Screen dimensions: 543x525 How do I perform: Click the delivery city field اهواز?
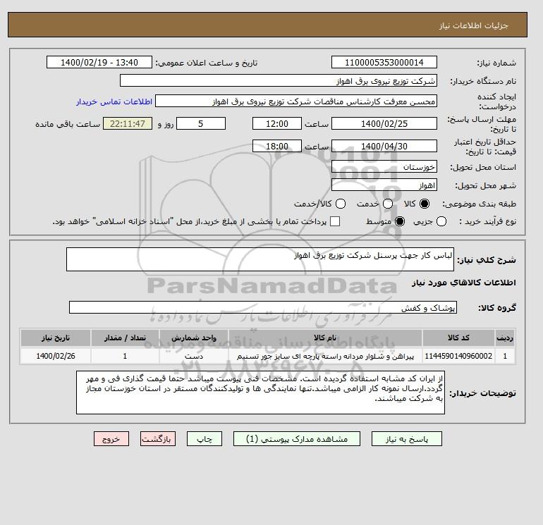point(384,185)
